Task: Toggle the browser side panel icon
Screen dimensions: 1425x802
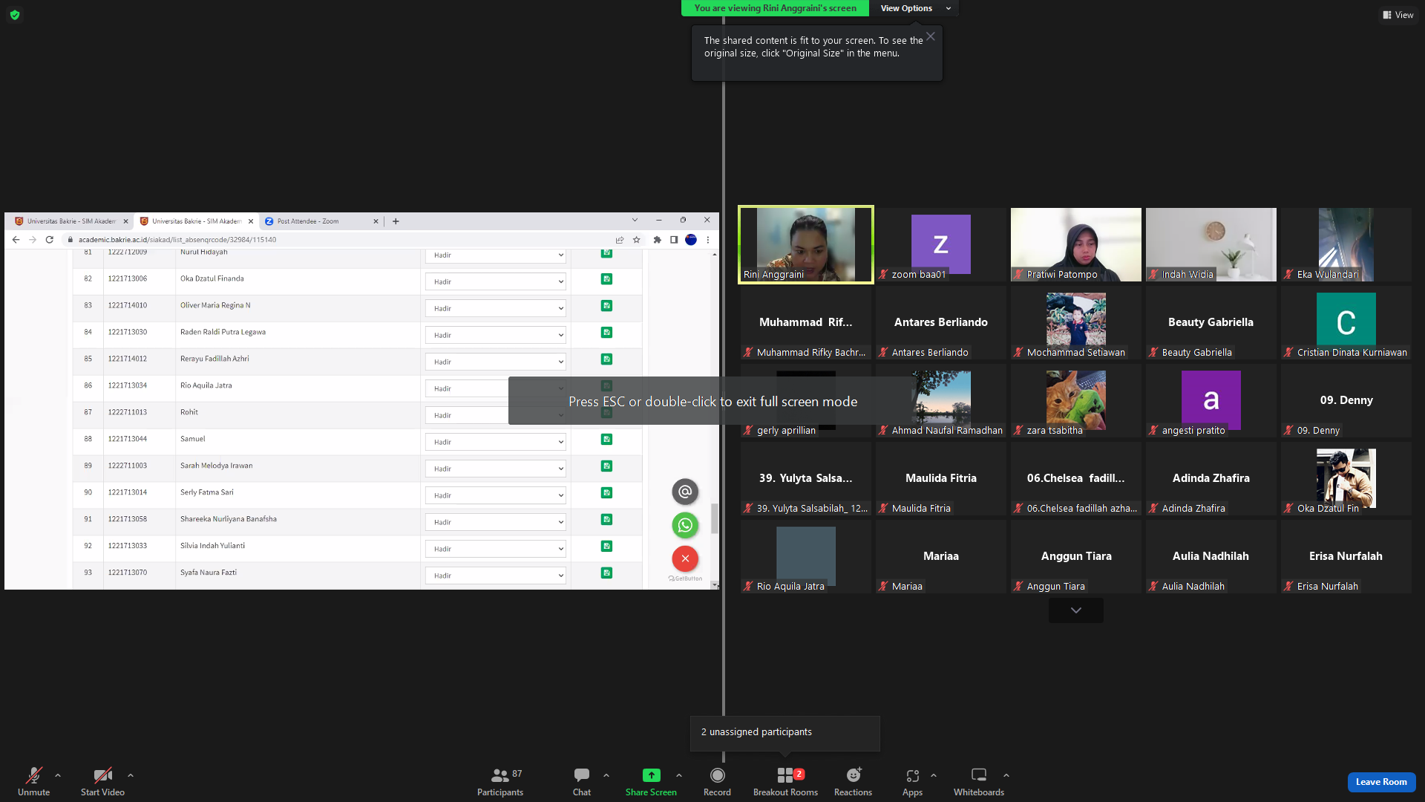Action: click(674, 240)
